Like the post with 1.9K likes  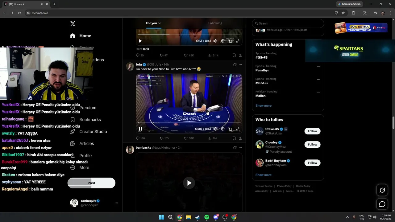coord(189,55)
